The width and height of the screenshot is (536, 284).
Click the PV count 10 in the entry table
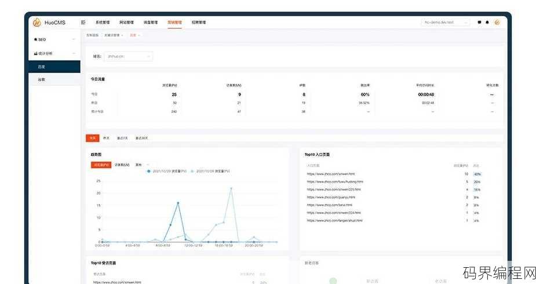(x=466, y=174)
